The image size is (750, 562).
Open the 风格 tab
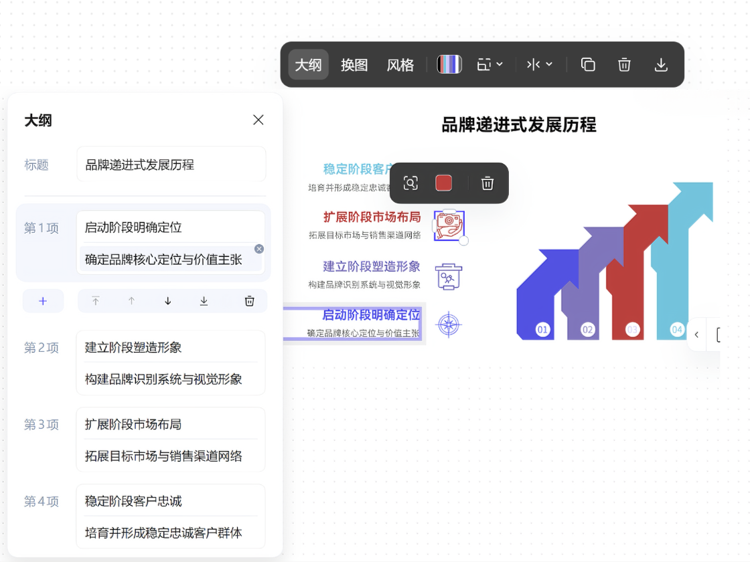coord(400,64)
